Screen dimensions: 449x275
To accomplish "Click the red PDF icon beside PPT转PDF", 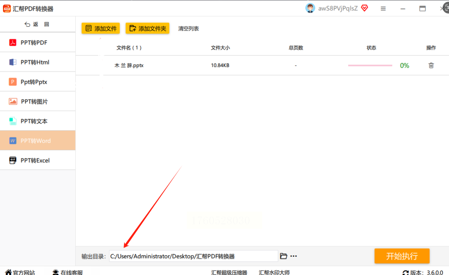I will [13, 43].
